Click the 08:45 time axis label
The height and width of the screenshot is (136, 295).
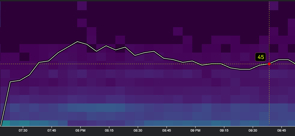pos(167,130)
